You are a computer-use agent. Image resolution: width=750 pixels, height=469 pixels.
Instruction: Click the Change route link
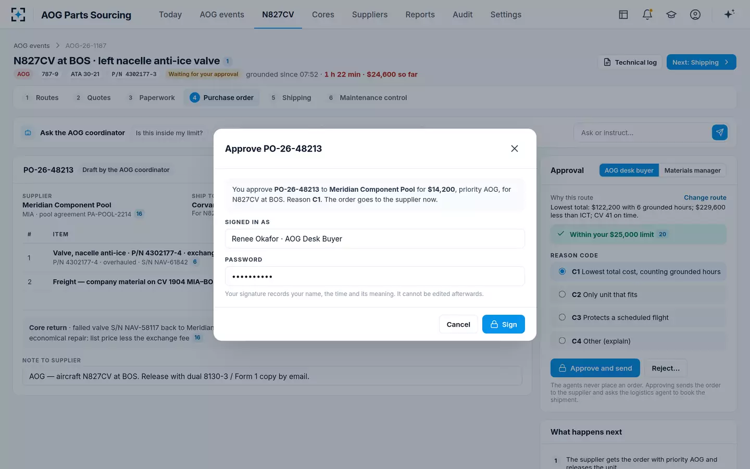click(x=705, y=198)
